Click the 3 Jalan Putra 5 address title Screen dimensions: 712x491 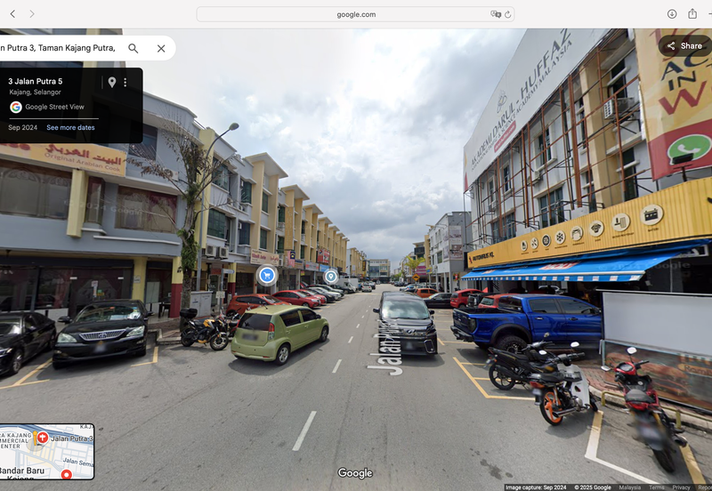tap(36, 81)
